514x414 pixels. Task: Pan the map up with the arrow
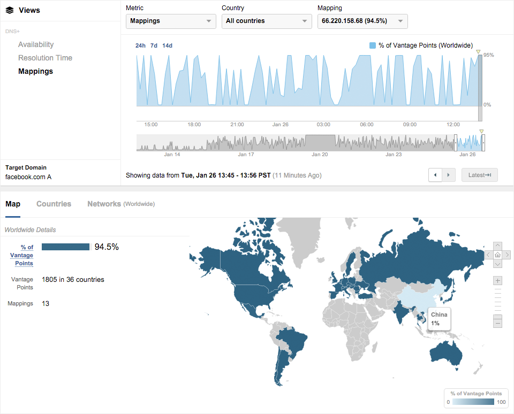coord(497,246)
